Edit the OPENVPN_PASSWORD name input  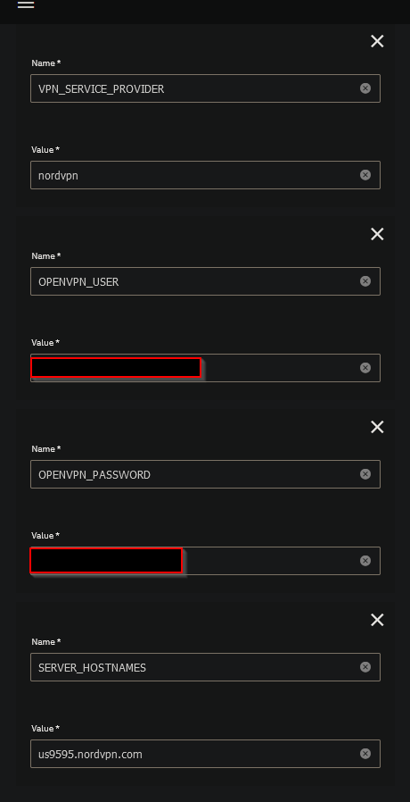click(x=205, y=474)
